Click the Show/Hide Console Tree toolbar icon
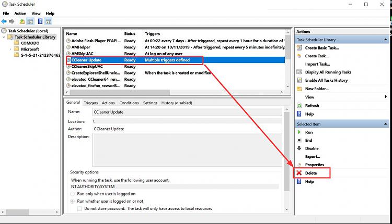Viewport: 392px width, 224px height. pyautogui.click(x=30, y=21)
